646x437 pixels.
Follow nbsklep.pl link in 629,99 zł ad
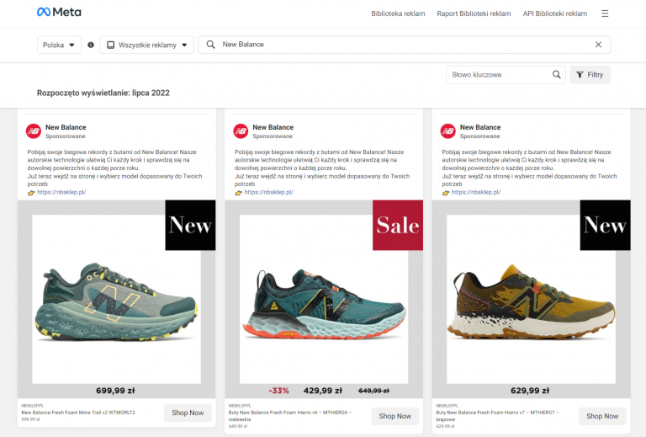pos(476,192)
